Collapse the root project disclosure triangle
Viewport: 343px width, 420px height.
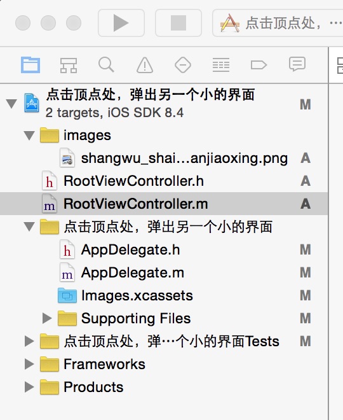pyautogui.click(x=11, y=104)
